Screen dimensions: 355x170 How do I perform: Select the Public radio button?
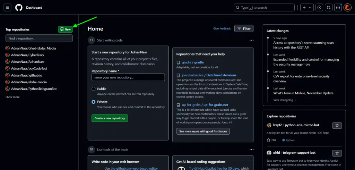(94, 89)
